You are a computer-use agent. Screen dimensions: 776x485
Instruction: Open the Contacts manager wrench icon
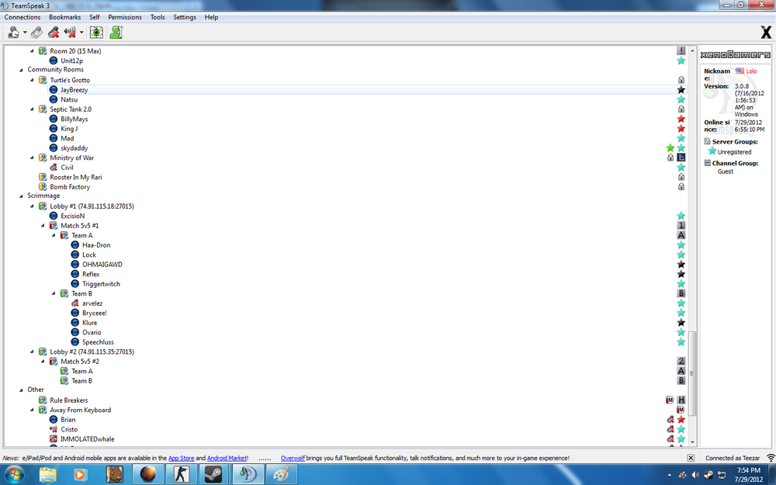pyautogui.click(x=116, y=33)
